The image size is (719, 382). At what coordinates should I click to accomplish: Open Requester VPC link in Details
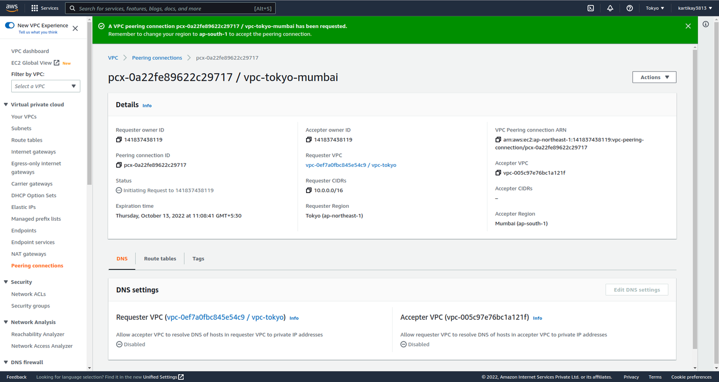coord(351,165)
